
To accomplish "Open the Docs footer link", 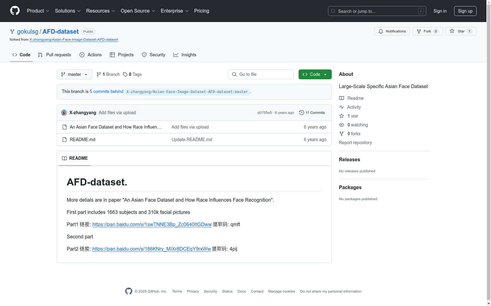I will click(242, 291).
